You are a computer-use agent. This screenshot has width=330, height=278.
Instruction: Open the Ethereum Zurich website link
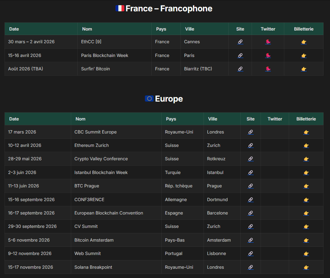250,145
